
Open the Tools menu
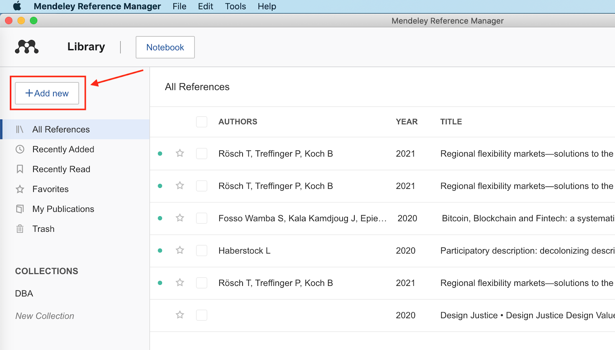click(235, 7)
